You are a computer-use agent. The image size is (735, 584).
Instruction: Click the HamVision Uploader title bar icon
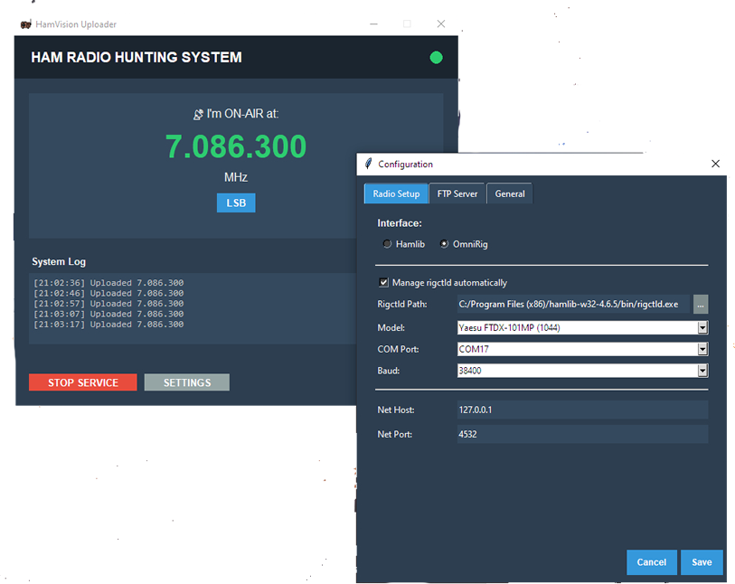pos(25,24)
